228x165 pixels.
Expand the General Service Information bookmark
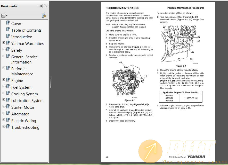point(4,56)
